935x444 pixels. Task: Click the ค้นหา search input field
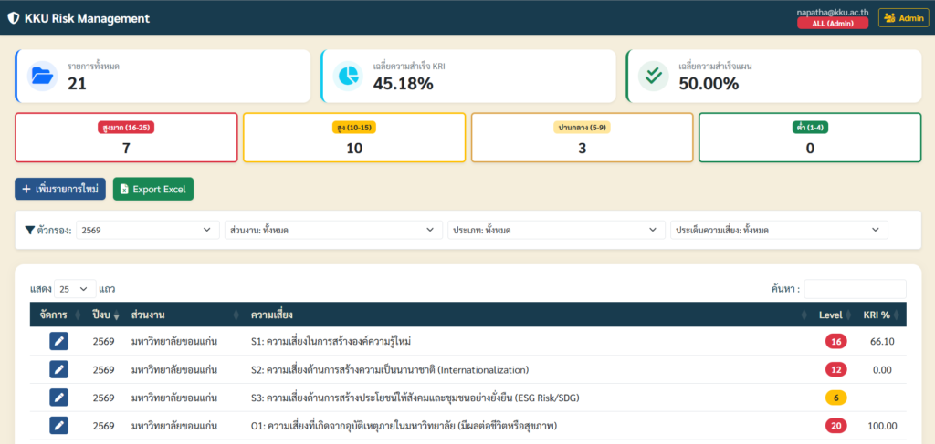[855, 288]
